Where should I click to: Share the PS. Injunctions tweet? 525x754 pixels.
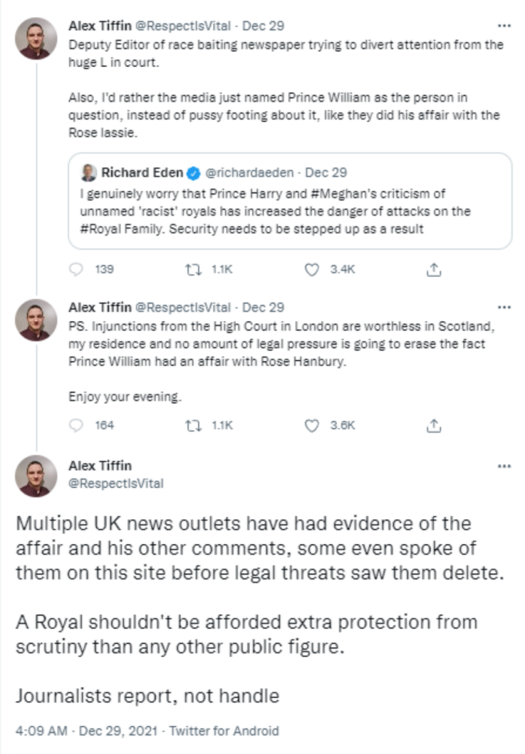[x=433, y=425]
